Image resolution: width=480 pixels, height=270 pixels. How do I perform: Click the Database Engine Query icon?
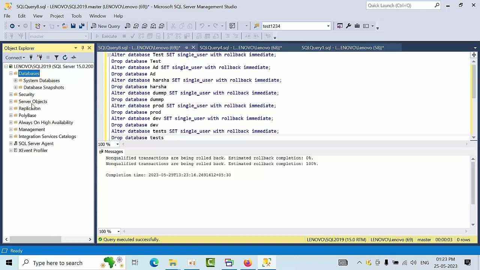coord(127,26)
